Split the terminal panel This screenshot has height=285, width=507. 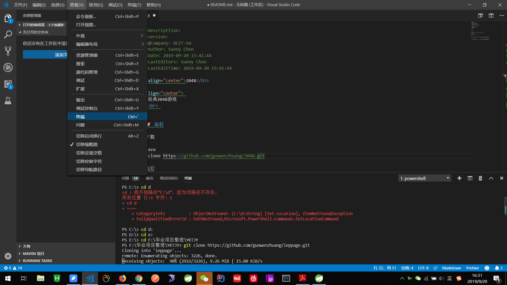coord(470,178)
